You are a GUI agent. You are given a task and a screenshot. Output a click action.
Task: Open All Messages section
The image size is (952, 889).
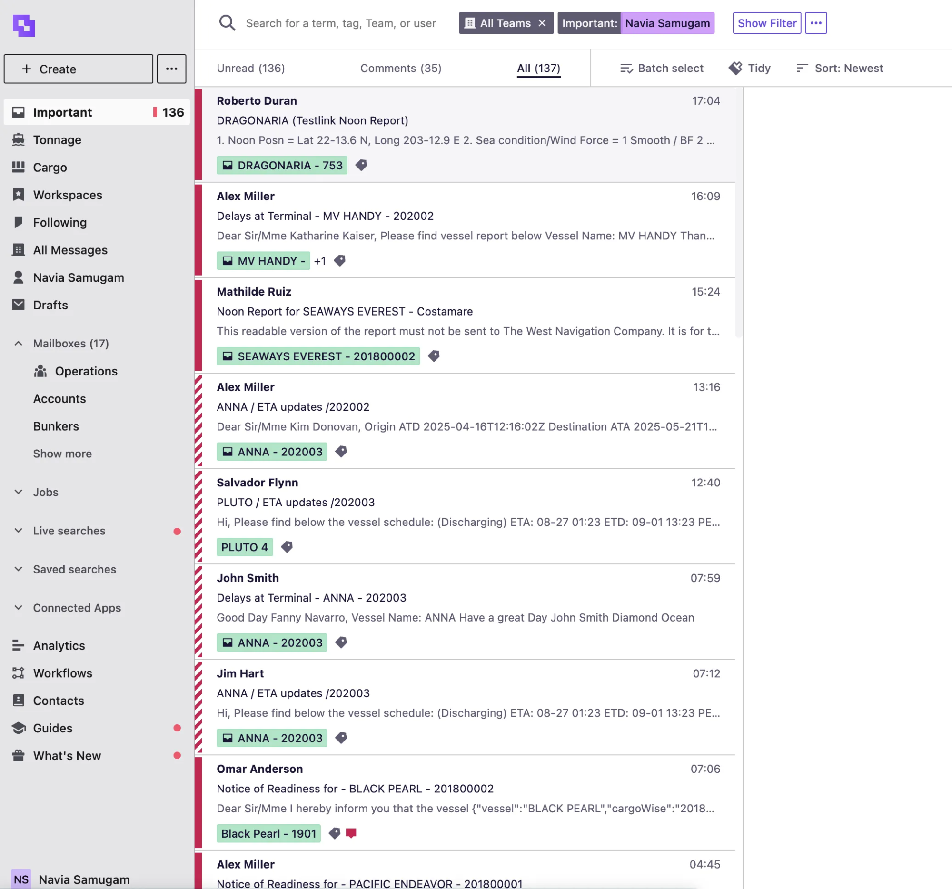click(x=97, y=250)
